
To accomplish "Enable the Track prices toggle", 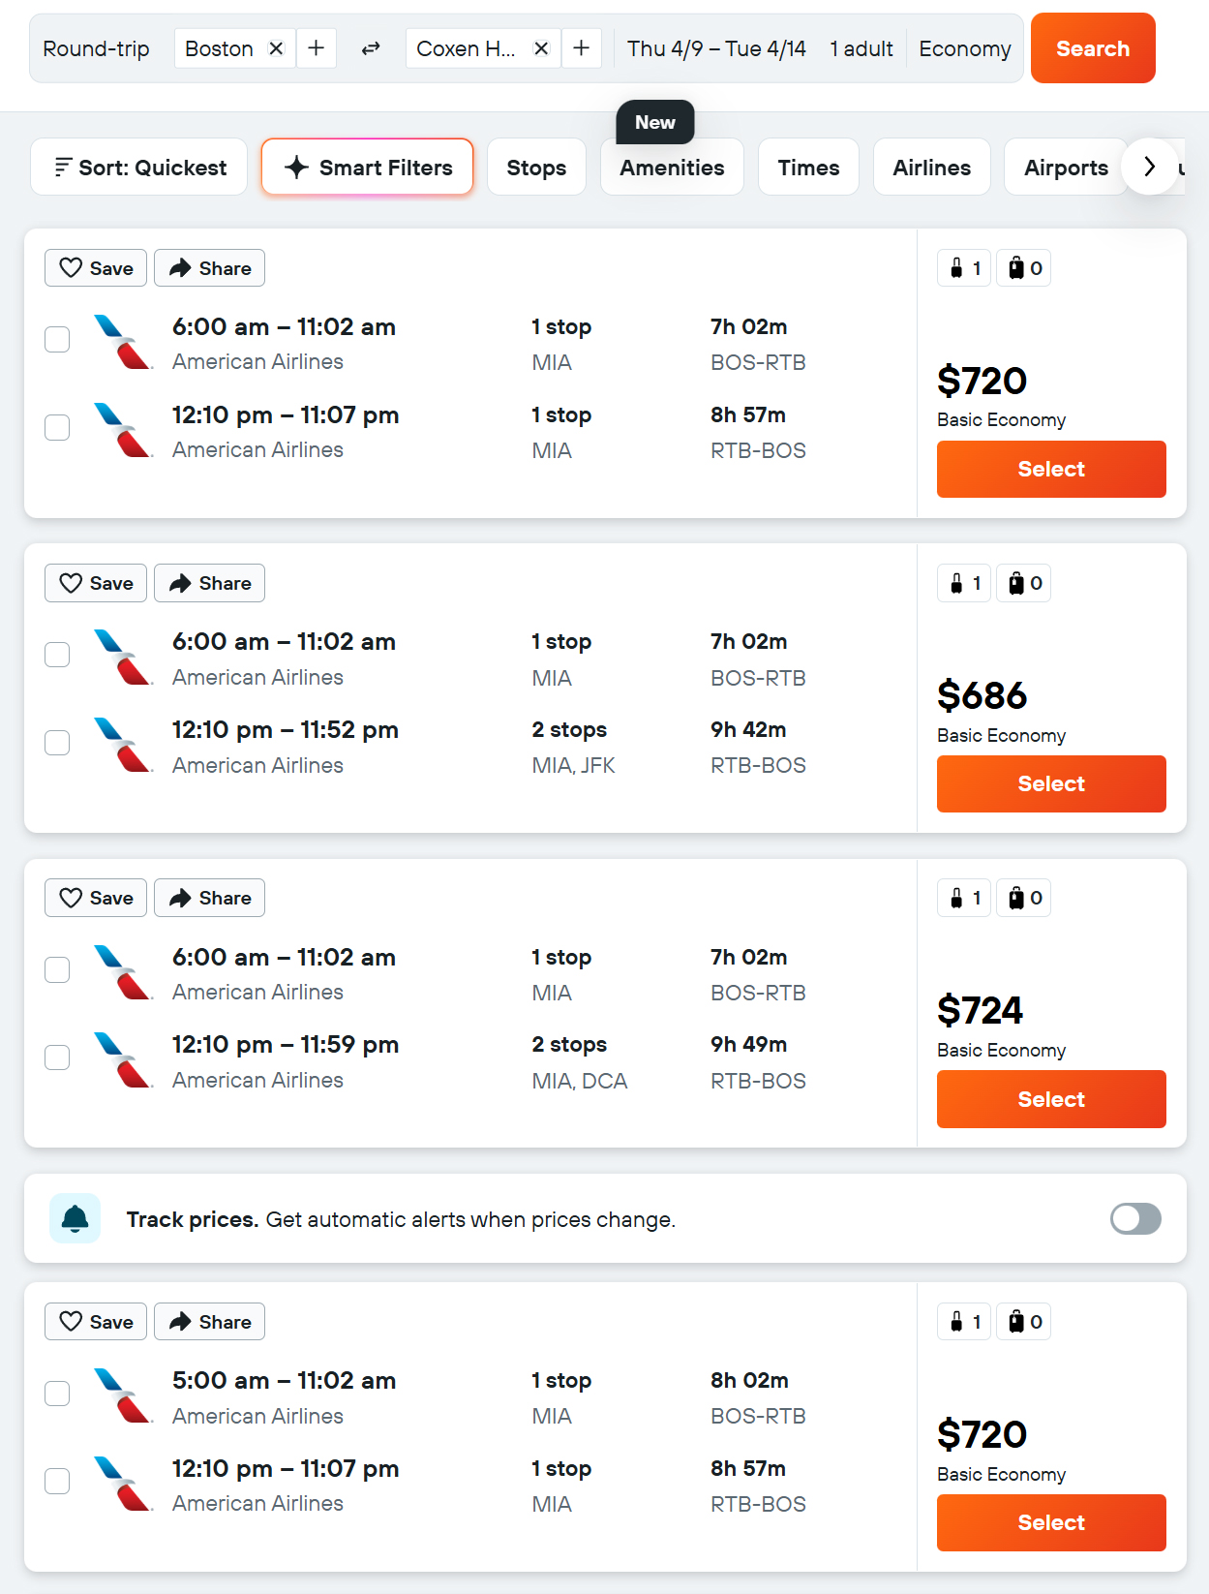I will click(1135, 1218).
